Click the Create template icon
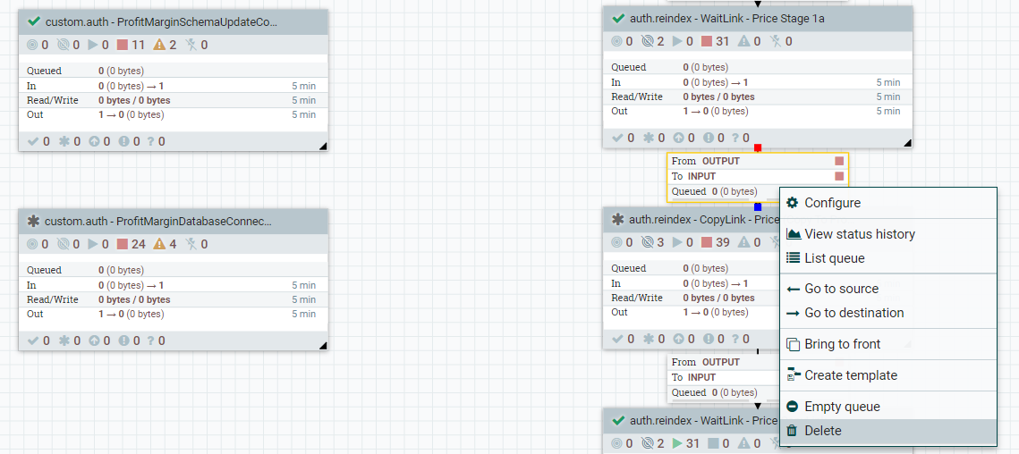 tap(793, 374)
